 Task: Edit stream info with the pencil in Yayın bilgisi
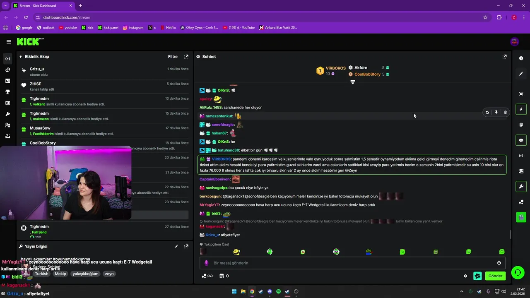pos(176,246)
